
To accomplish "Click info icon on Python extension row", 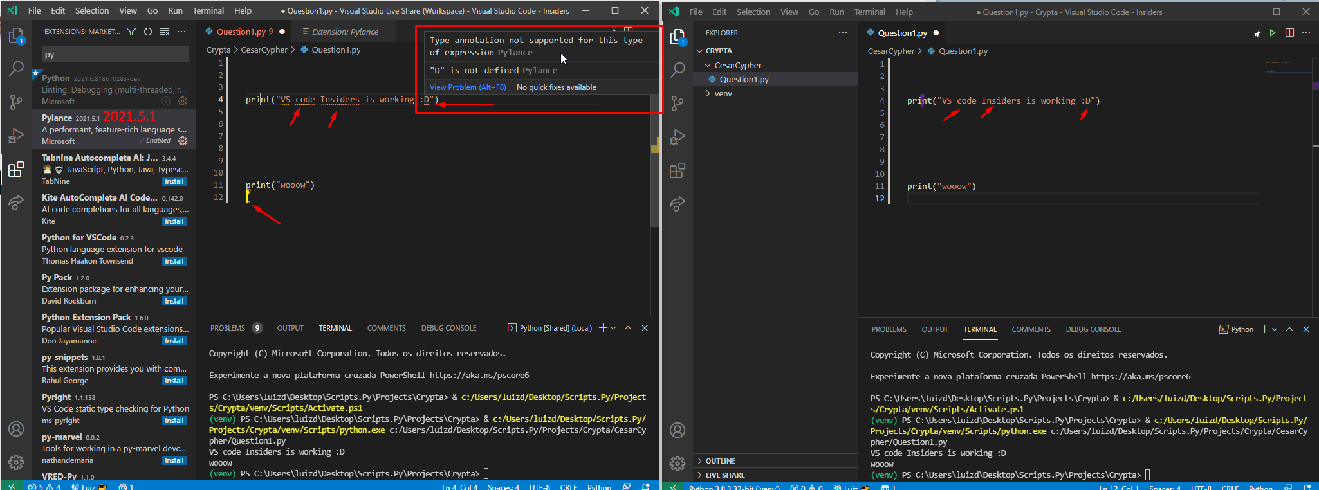I will [x=166, y=101].
